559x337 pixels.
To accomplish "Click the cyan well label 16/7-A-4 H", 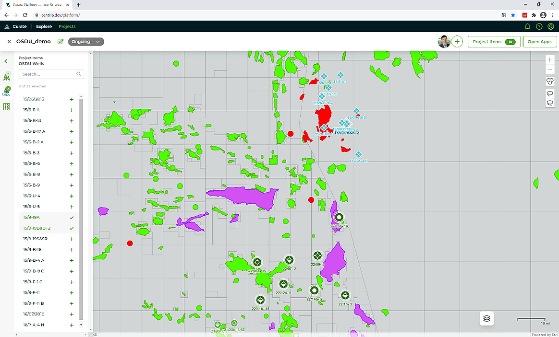I will (x=359, y=161).
